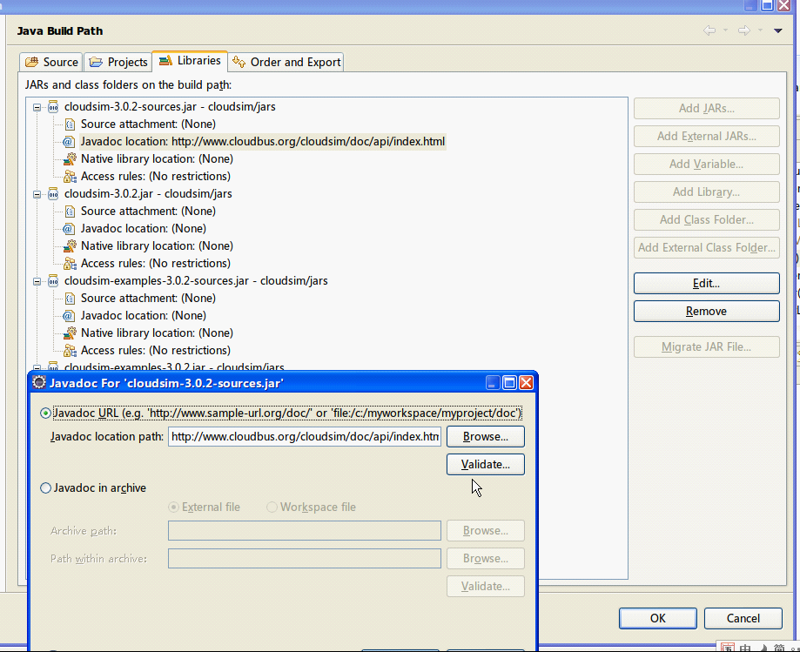Select 'Source attachment: (None)' under cloudsim-3.0.2.jar

[x=148, y=212]
